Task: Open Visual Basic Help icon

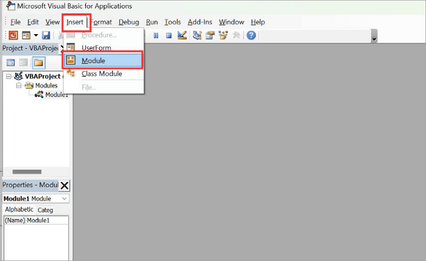Action: pos(251,35)
